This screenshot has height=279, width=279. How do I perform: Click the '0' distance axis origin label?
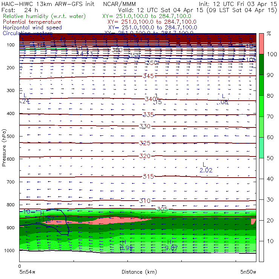click(20, 266)
